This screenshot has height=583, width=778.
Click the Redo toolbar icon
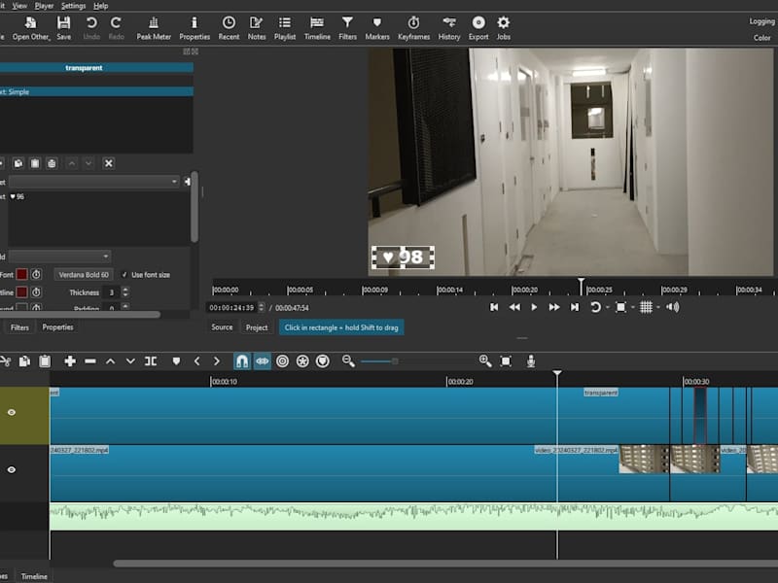pyautogui.click(x=116, y=28)
